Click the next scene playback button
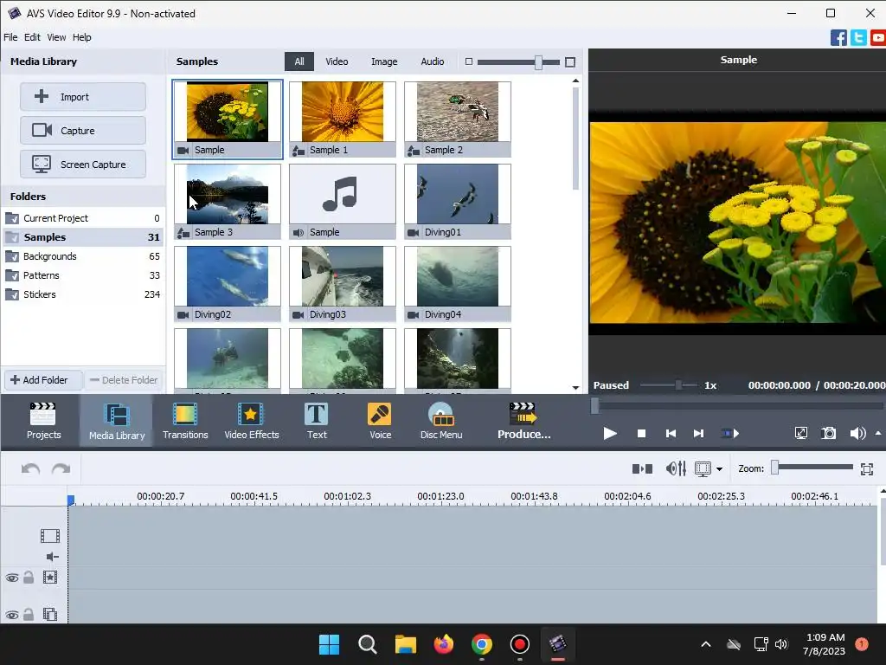Viewport: 886px width, 665px height. click(x=730, y=433)
